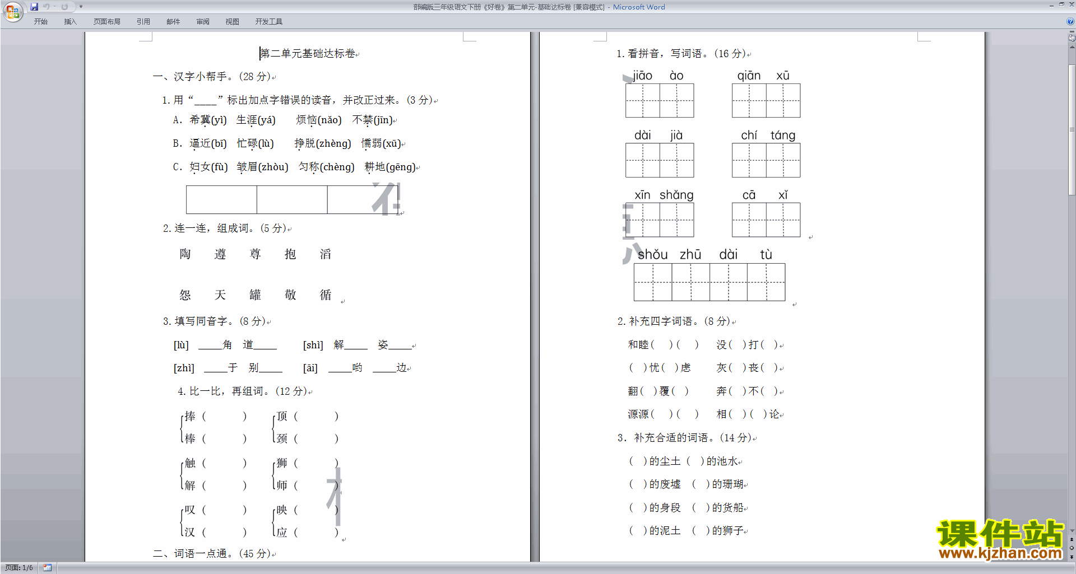
Task: Click the writing grid under shǒu zhū dài tù
Action: coord(709,282)
